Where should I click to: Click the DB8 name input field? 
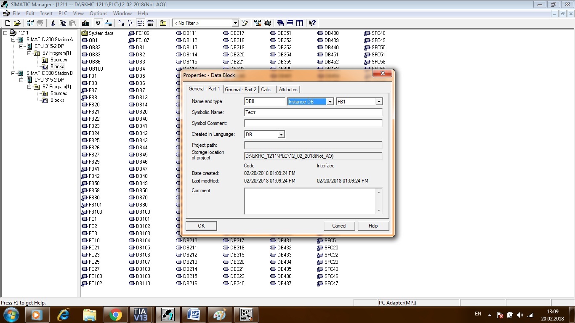tap(265, 101)
